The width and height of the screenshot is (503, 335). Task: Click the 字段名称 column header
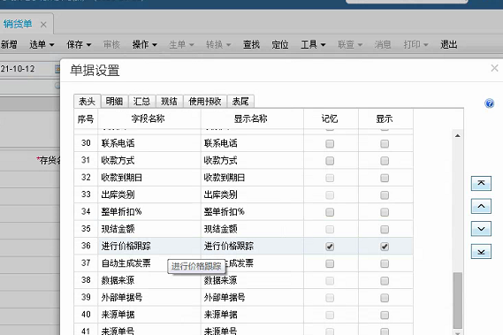(x=149, y=118)
